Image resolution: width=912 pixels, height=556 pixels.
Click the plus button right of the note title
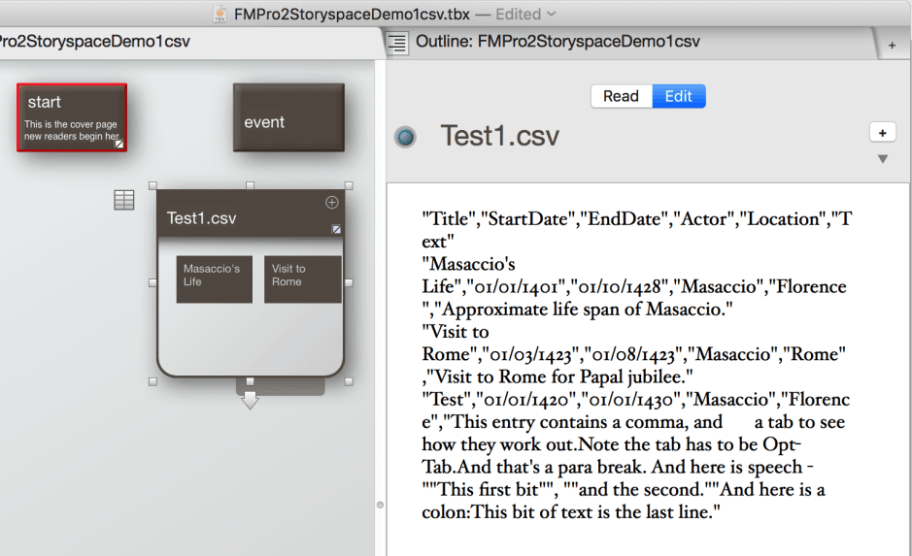(882, 132)
